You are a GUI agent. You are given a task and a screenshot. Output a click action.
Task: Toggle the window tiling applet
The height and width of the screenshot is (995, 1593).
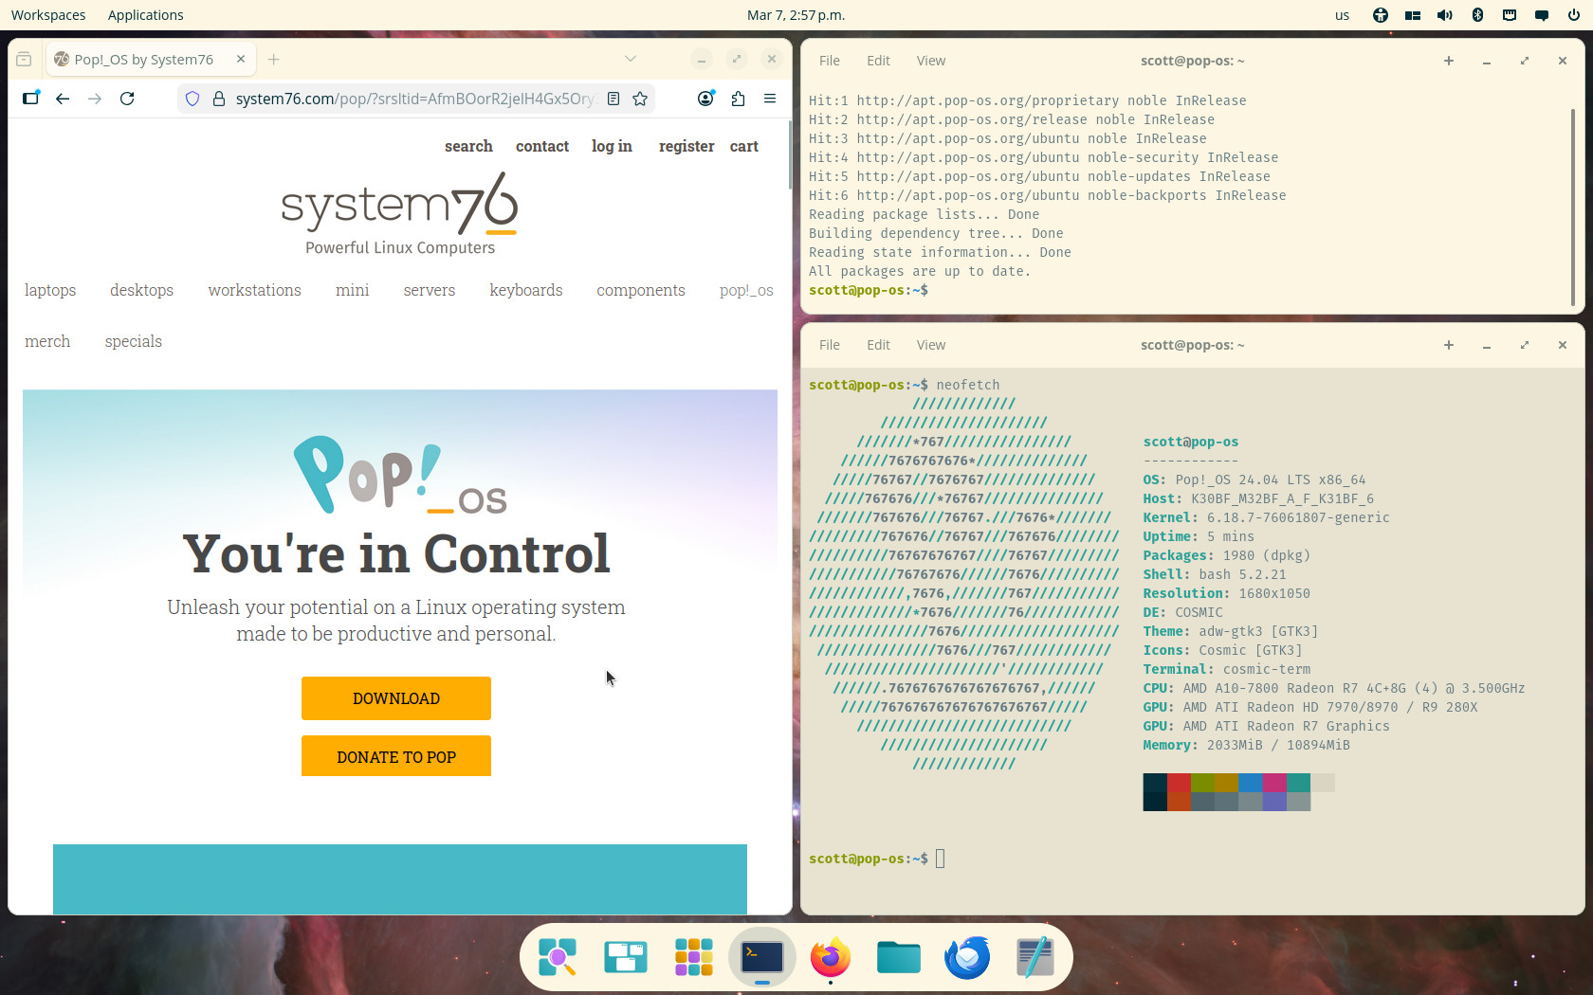pos(1413,14)
